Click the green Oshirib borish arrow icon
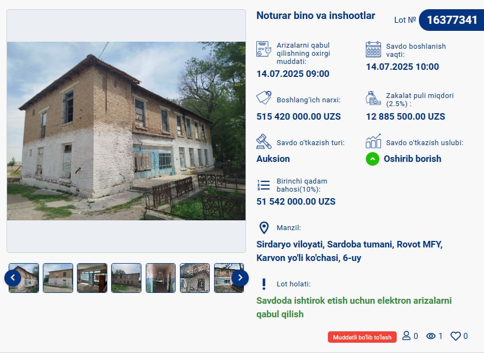The height and width of the screenshot is (353, 484). coord(372,159)
